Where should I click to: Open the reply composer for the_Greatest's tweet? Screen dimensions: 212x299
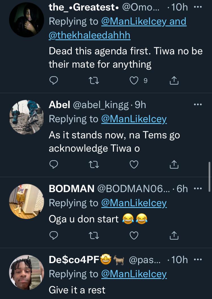[54, 80]
